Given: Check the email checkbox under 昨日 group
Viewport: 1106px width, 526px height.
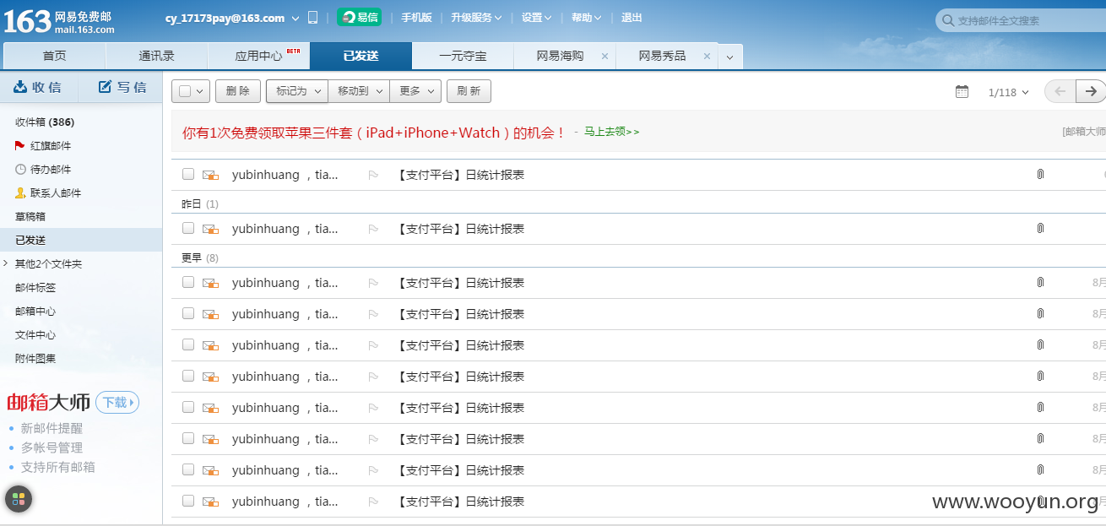Looking at the screenshot, I should tap(188, 228).
